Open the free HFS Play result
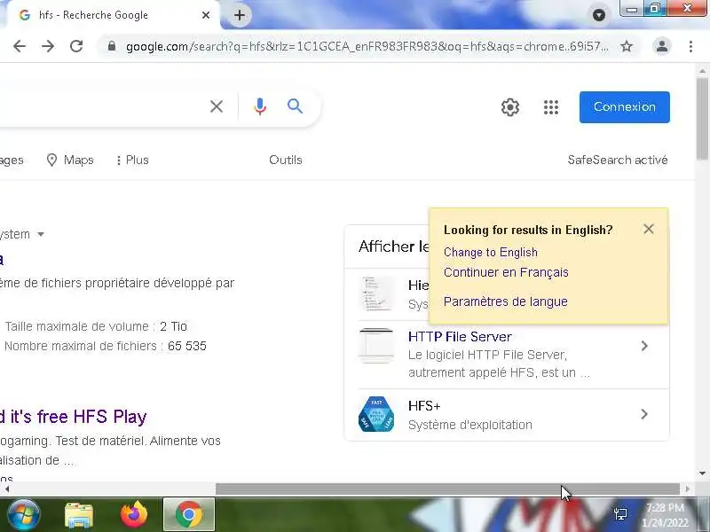 [x=73, y=417]
